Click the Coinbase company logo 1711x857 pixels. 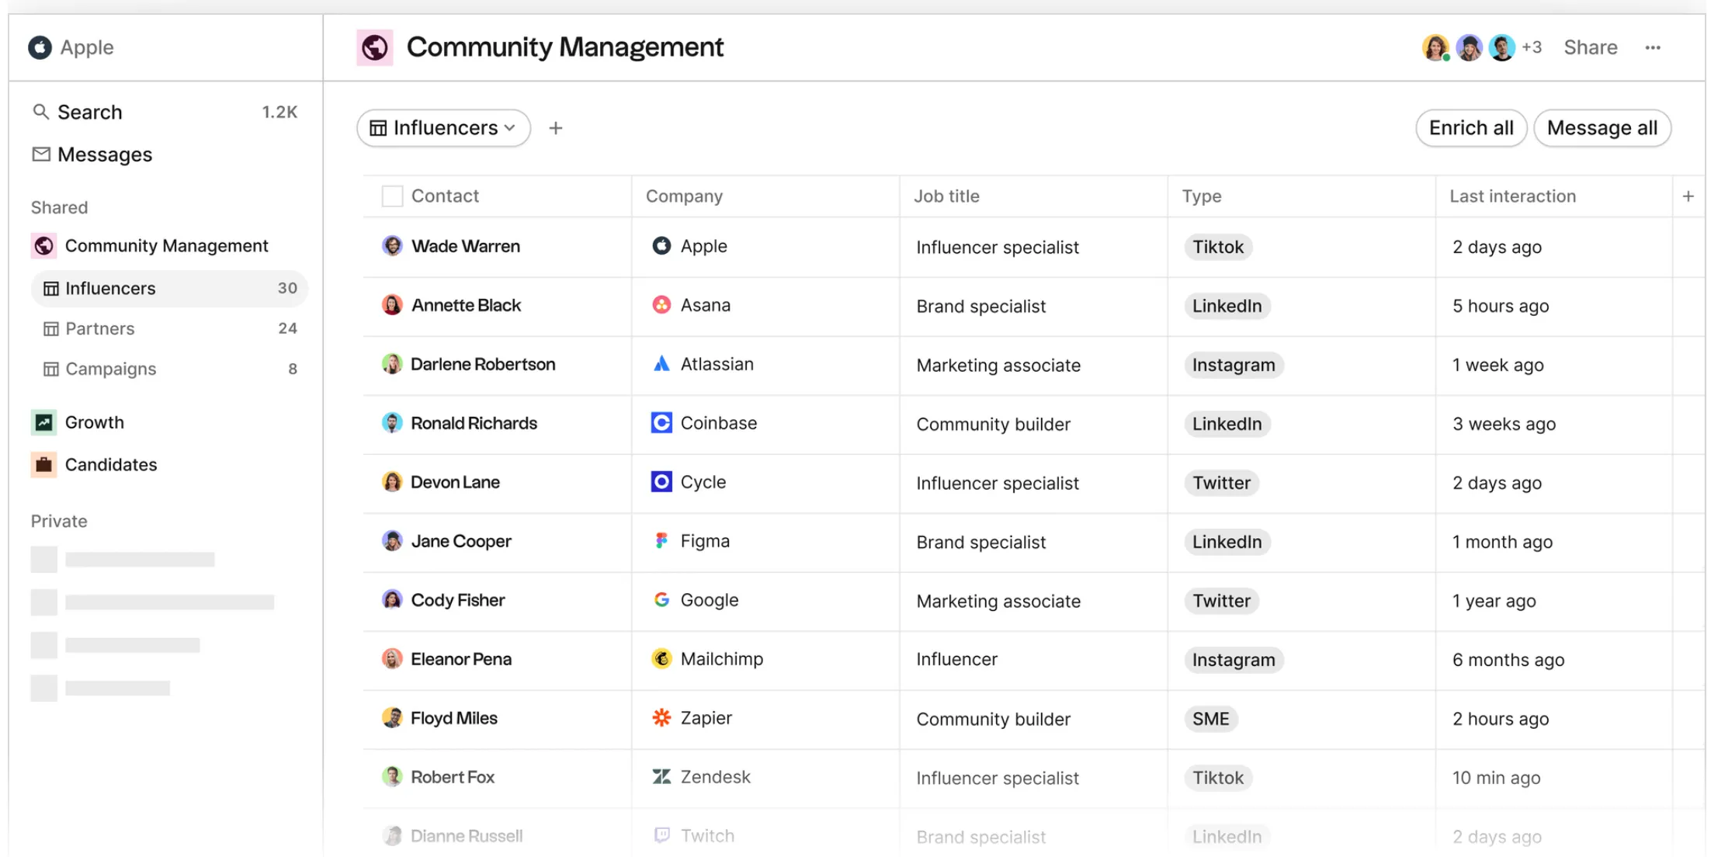661,423
